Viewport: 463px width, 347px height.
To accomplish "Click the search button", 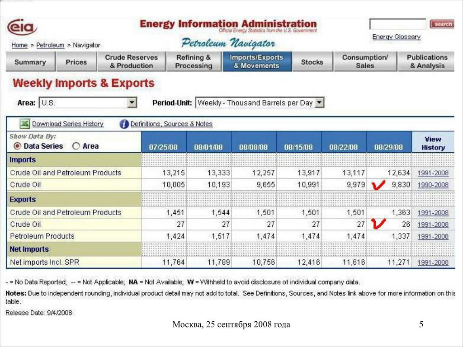I will tap(442, 24).
